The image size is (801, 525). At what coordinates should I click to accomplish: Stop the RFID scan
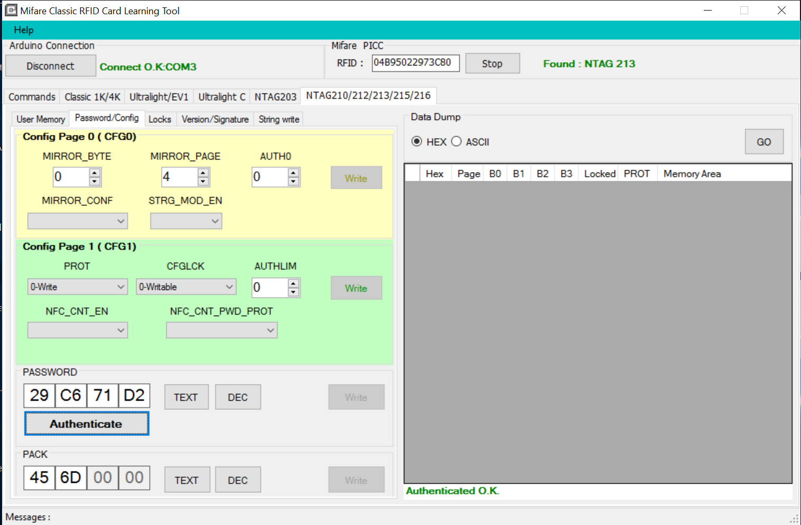pos(492,63)
